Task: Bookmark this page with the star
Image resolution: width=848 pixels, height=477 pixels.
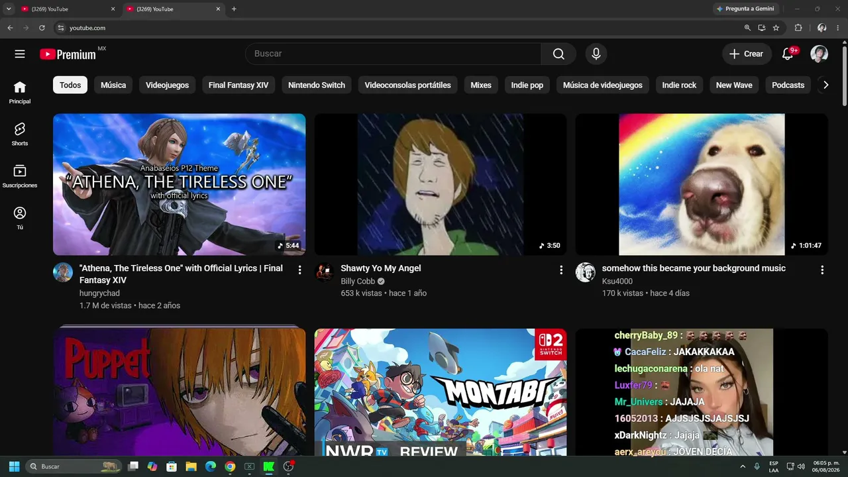Action: [776, 28]
